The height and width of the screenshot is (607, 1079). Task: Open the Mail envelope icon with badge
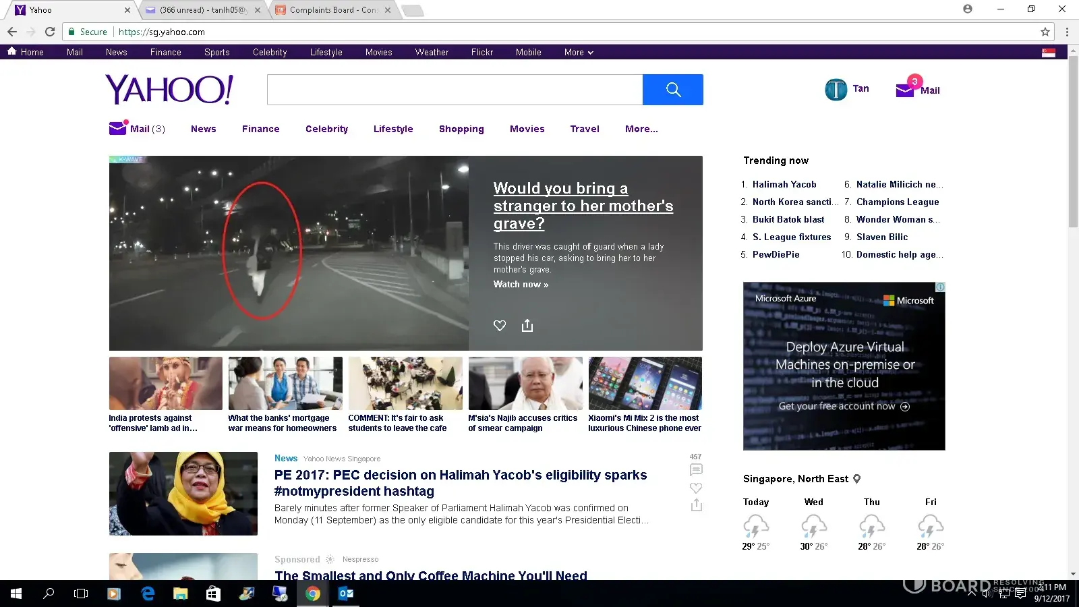click(905, 90)
